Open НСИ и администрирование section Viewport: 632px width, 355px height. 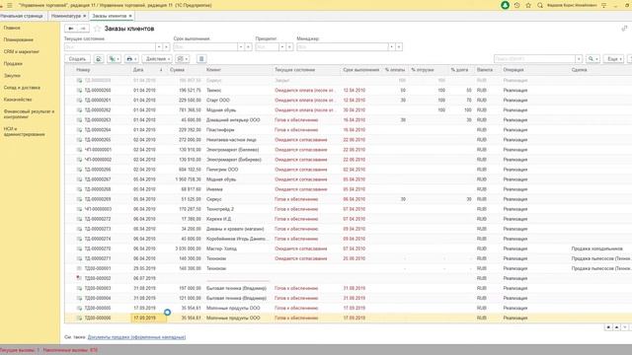click(x=24, y=131)
